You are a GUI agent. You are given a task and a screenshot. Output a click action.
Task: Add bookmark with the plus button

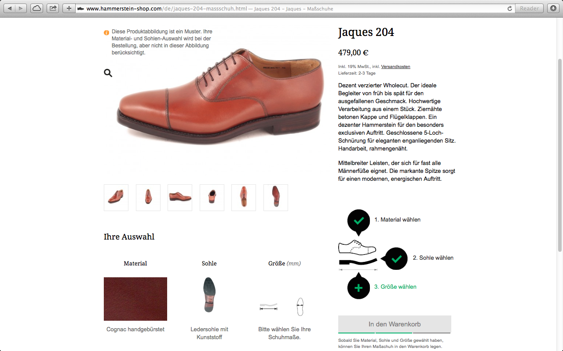tap(69, 8)
